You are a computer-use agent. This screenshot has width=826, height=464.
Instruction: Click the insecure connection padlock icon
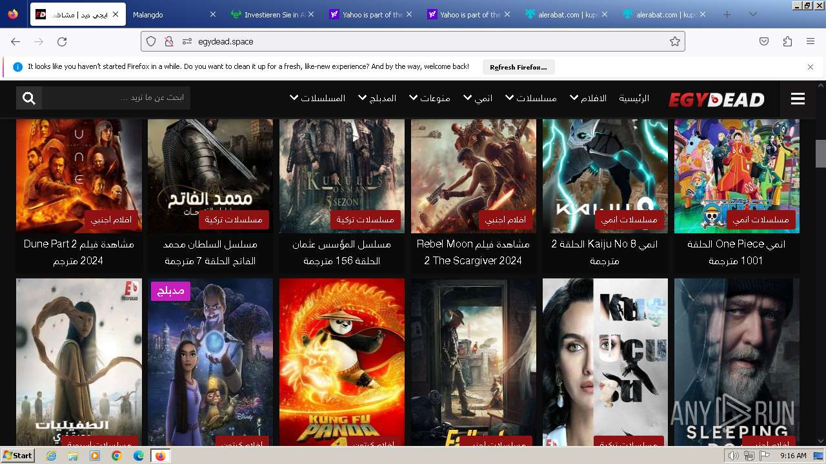pos(169,41)
